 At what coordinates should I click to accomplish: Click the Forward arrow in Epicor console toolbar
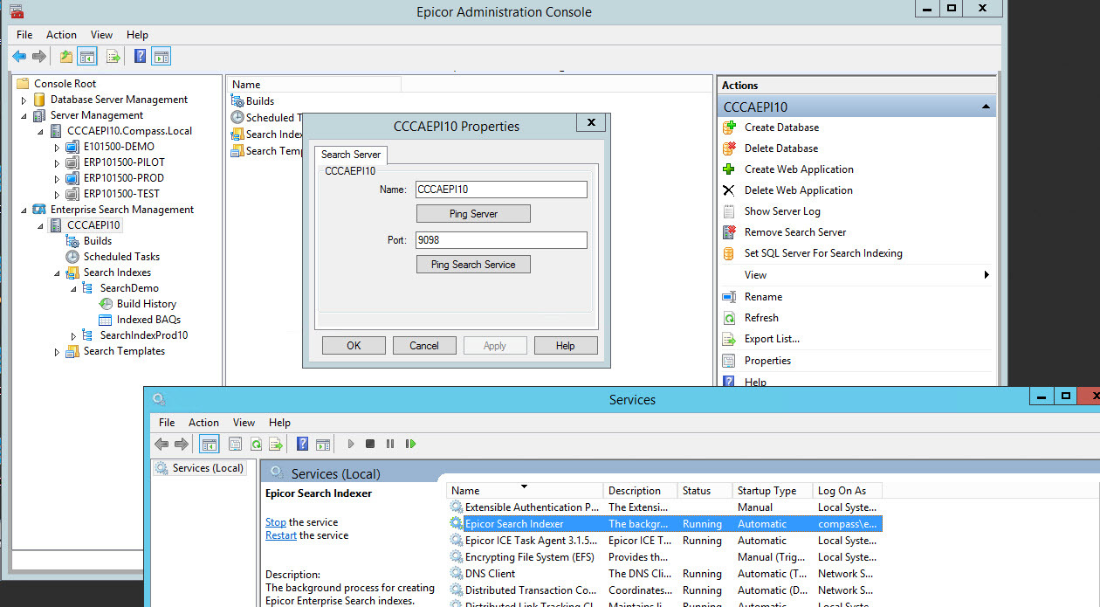pyautogui.click(x=39, y=57)
